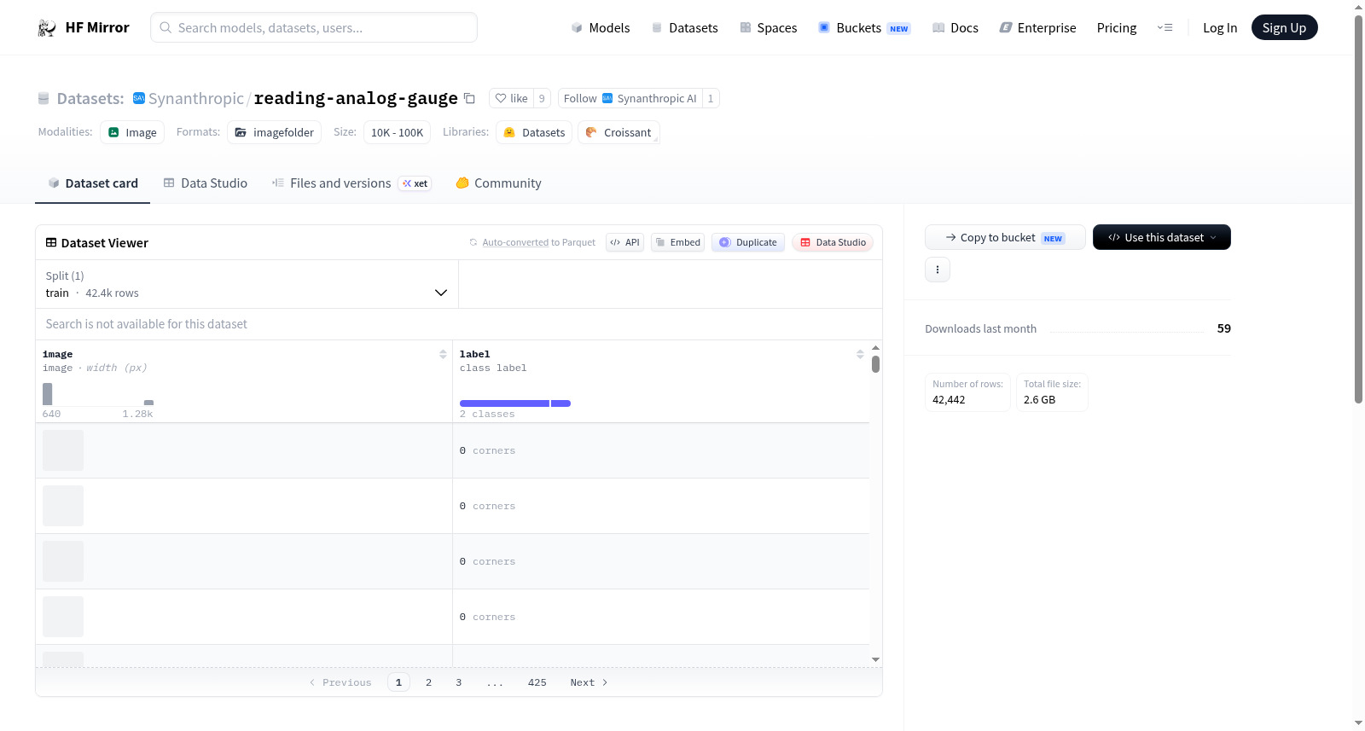Click the Sign Up button
The width and height of the screenshot is (1365, 731).
[1284, 27]
